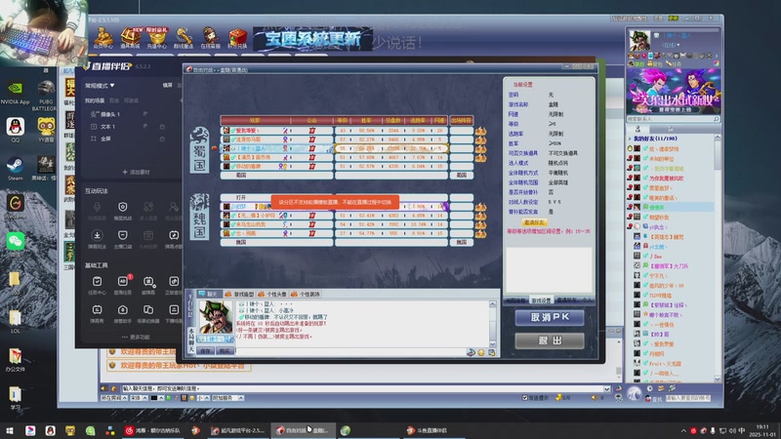Open the anime promotional banner in friends panel

674,91
